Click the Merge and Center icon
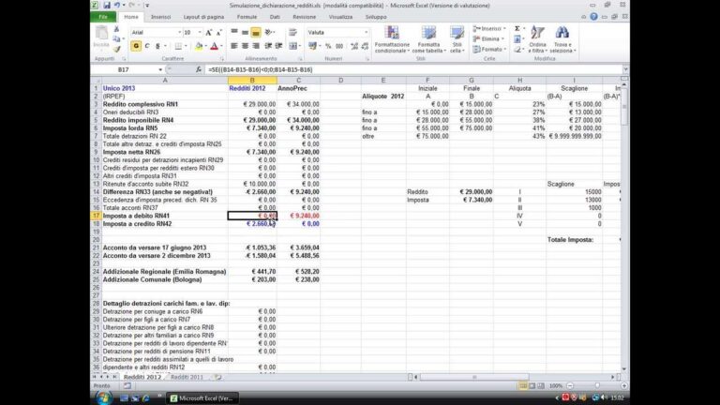 coord(292,46)
